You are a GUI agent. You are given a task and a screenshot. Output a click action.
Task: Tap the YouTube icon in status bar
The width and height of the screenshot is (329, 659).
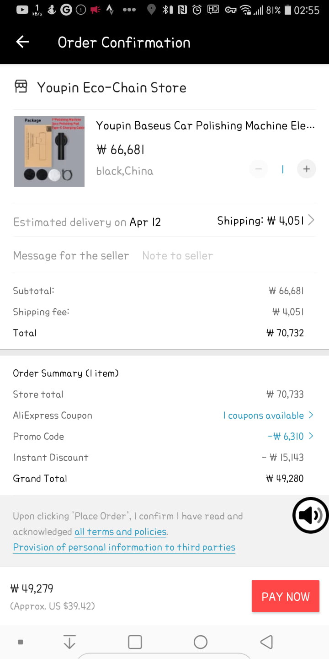[x=22, y=10]
